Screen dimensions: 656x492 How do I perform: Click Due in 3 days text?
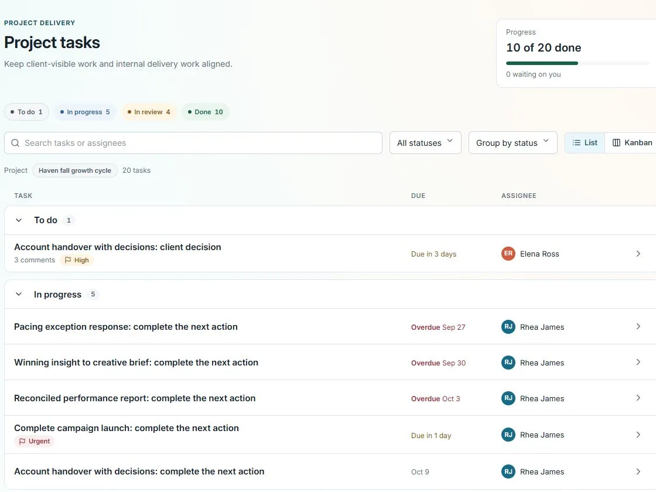point(433,254)
